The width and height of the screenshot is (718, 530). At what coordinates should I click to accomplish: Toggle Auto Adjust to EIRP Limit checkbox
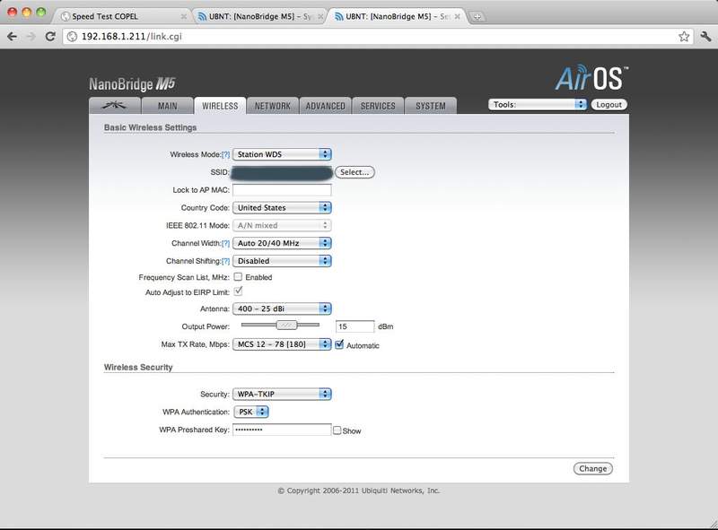tap(238, 291)
